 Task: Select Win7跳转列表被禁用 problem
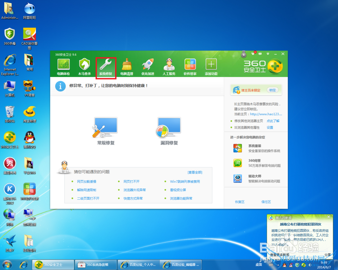point(185,182)
